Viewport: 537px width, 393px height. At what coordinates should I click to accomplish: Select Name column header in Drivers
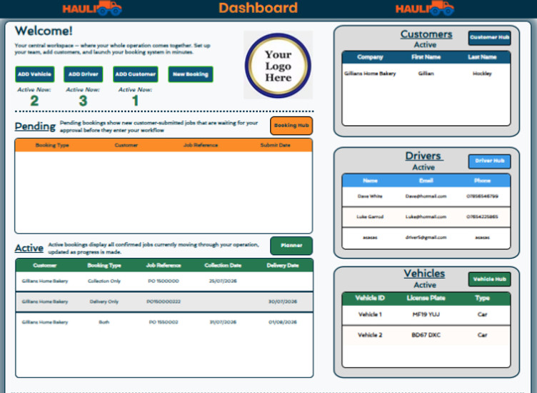(x=370, y=181)
